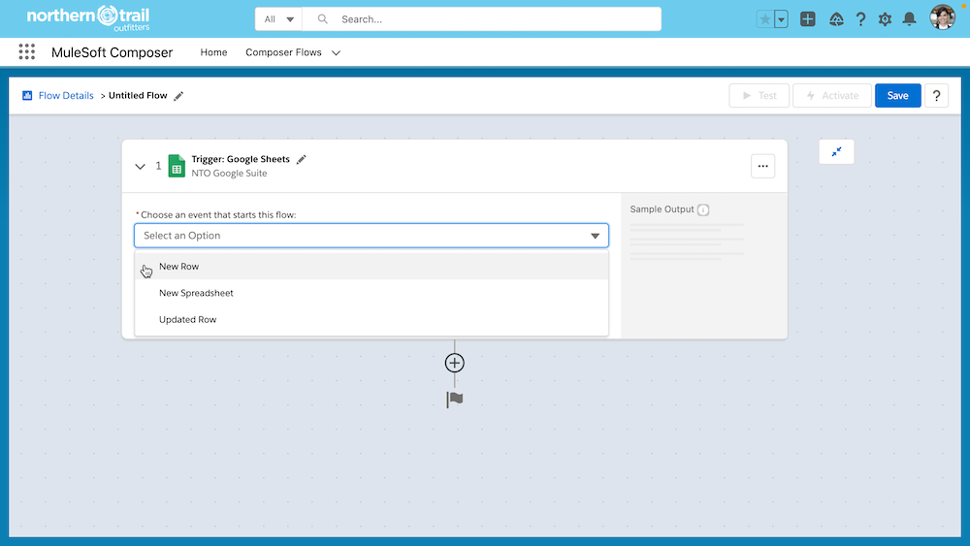Screen dimensions: 970x546
Task: Edit the Trigger: Google Sheets name pencil
Action: click(x=302, y=160)
